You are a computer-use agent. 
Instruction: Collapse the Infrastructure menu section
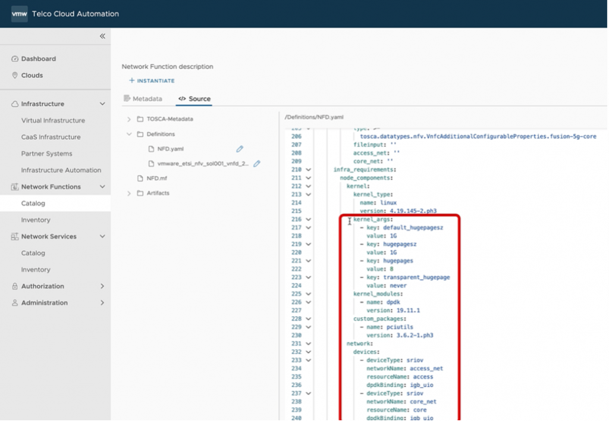(102, 104)
